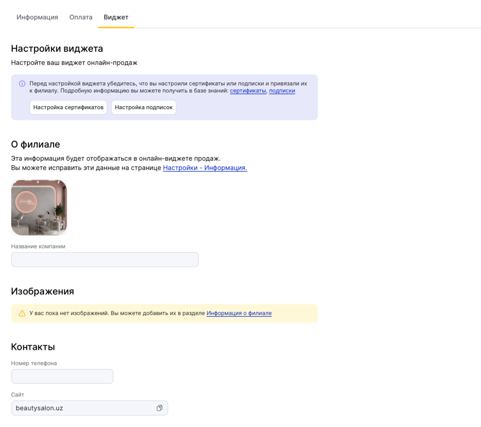Focus the Название компании input field
The width and height of the screenshot is (481, 427).
pos(105,260)
